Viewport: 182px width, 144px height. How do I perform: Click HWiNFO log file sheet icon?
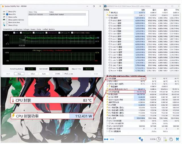click(165, 139)
